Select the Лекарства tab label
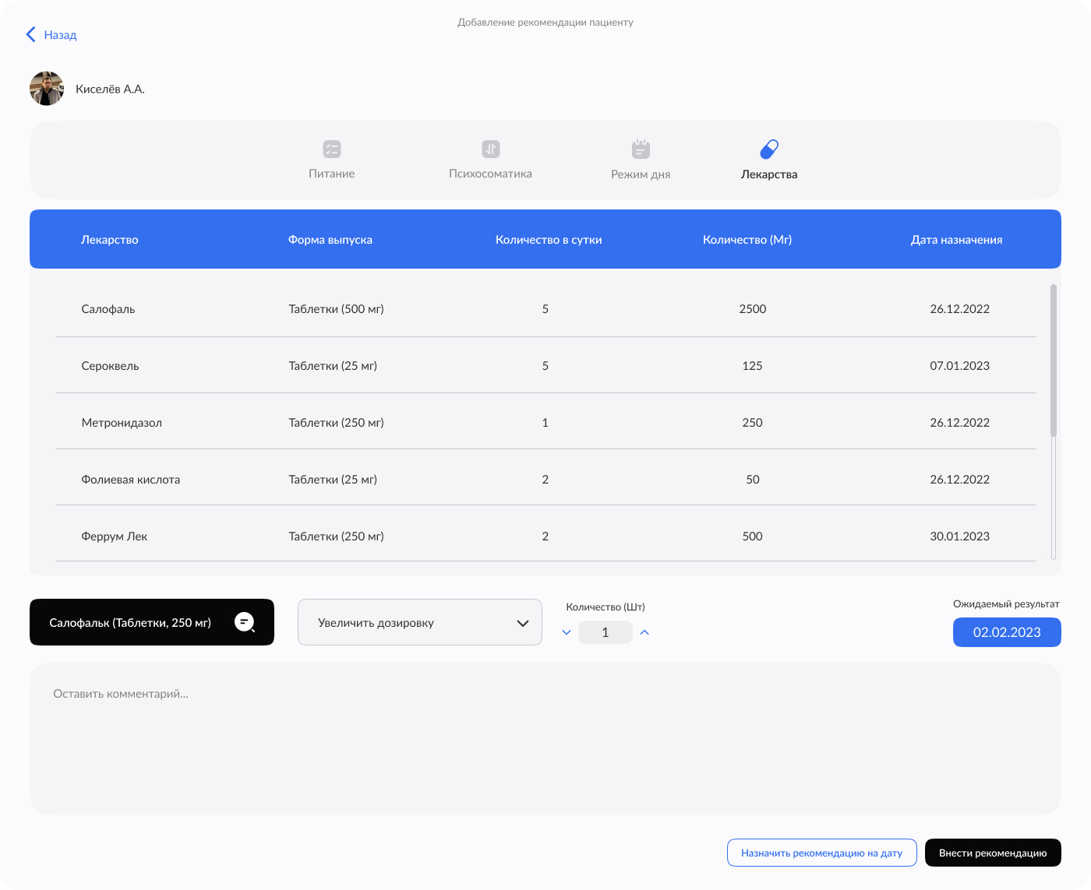1091x890 pixels. tap(769, 174)
